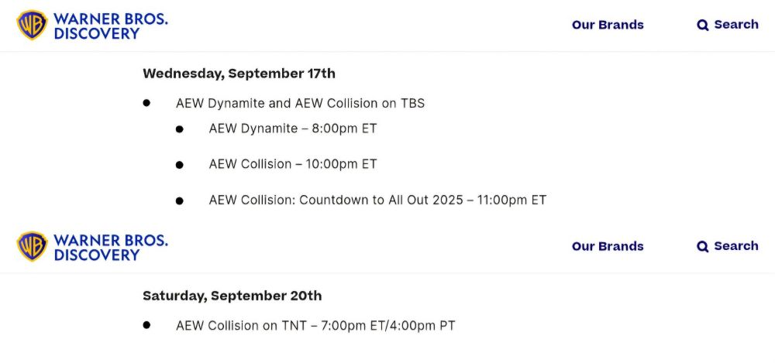This screenshot has width=775, height=363.
Task: Click the bullet beside AEW Collision on TNT
Action: pyautogui.click(x=146, y=325)
